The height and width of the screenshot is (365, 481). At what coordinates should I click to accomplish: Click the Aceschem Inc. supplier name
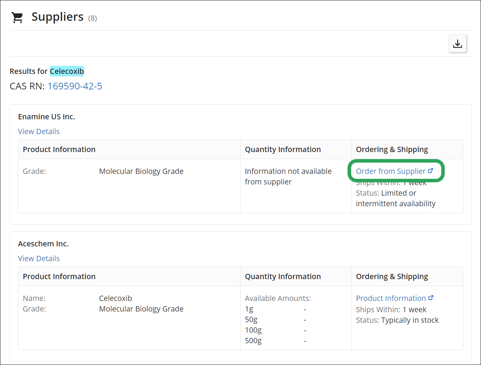(43, 244)
